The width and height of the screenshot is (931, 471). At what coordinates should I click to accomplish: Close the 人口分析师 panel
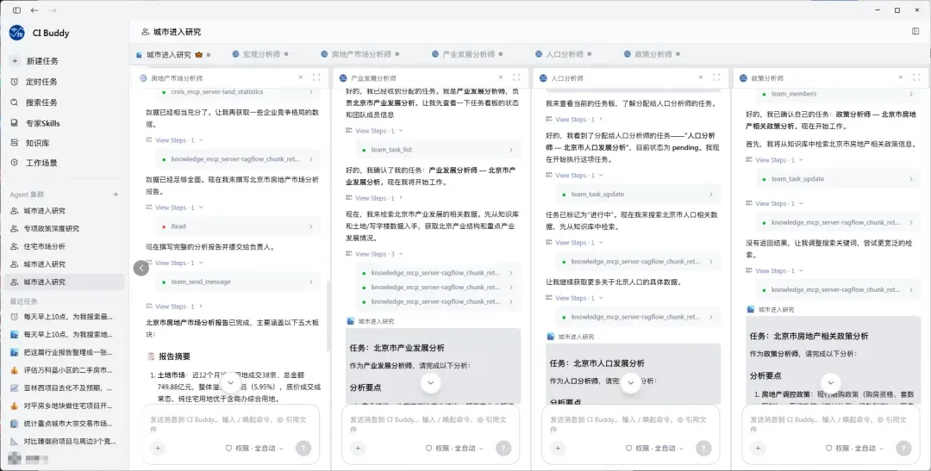tap(701, 77)
